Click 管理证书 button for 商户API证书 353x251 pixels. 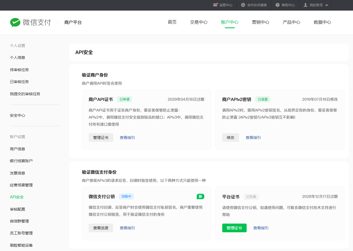tap(101, 138)
